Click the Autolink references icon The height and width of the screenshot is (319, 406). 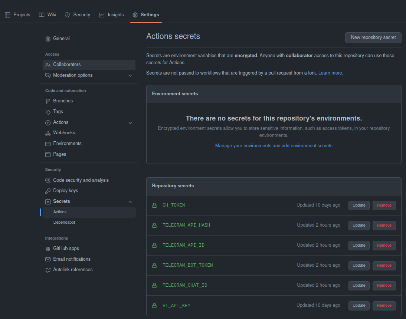point(48,270)
